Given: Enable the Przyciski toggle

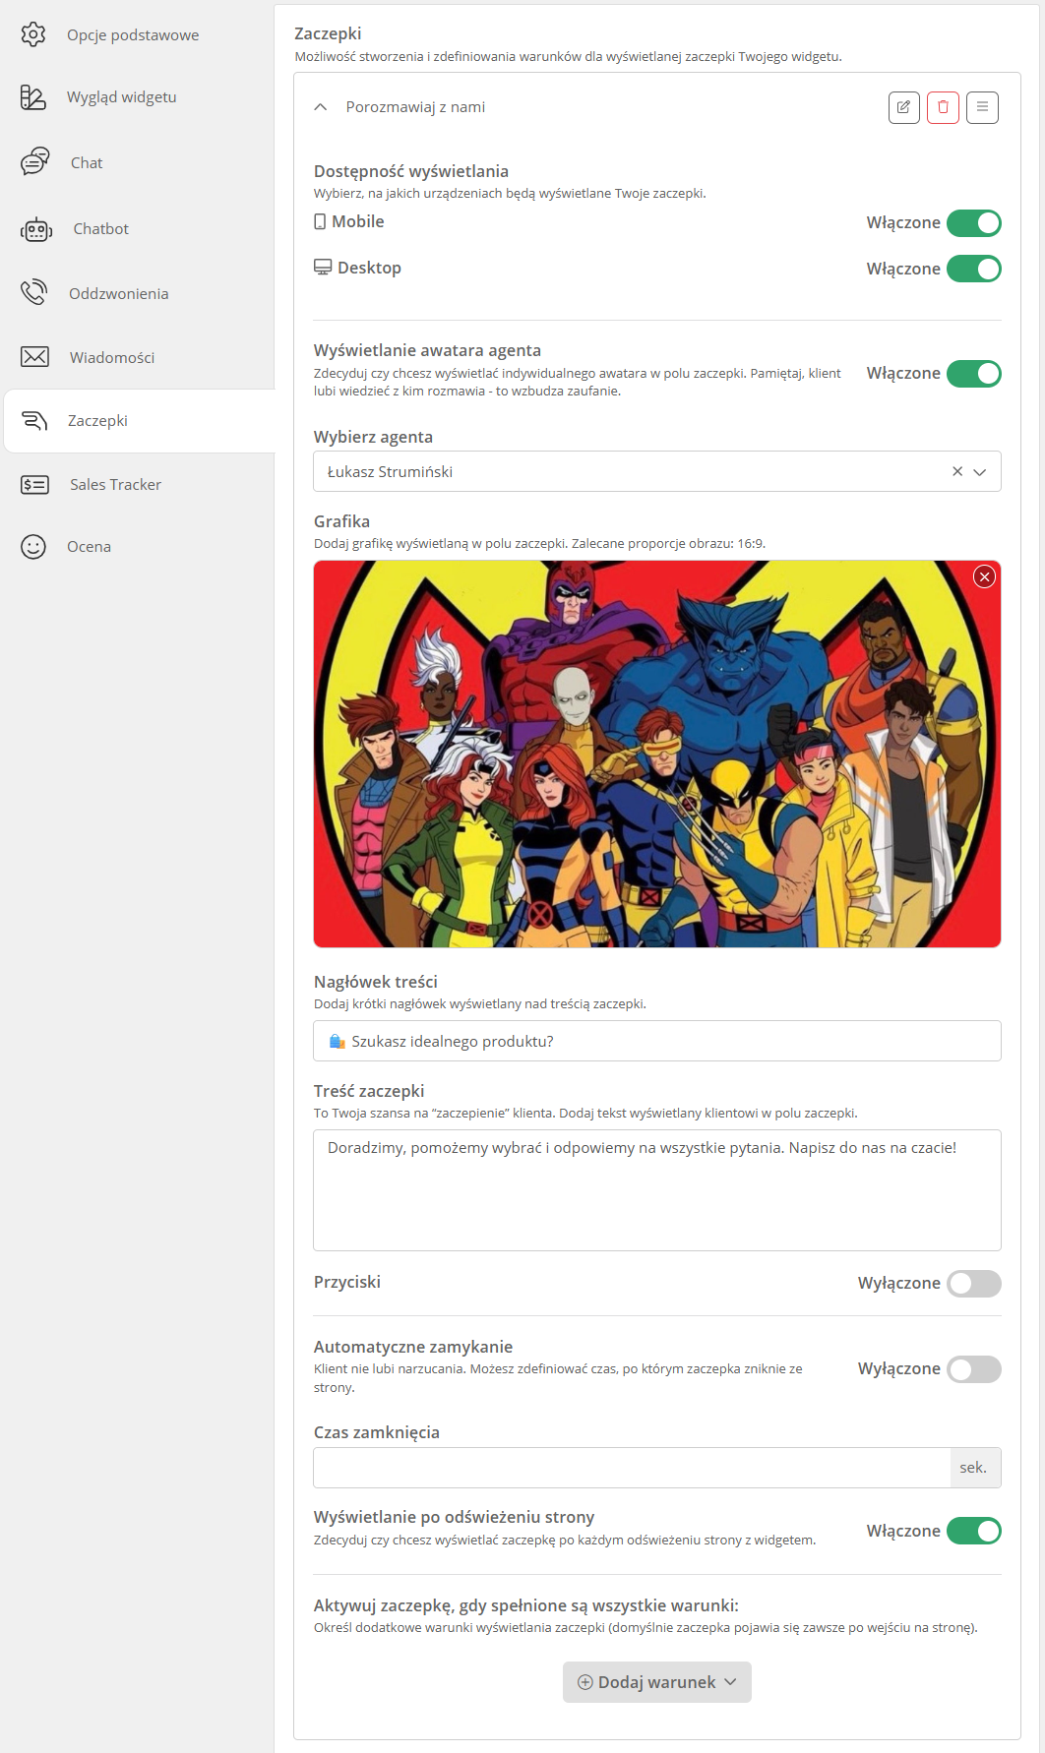Looking at the screenshot, I should (x=973, y=1284).
